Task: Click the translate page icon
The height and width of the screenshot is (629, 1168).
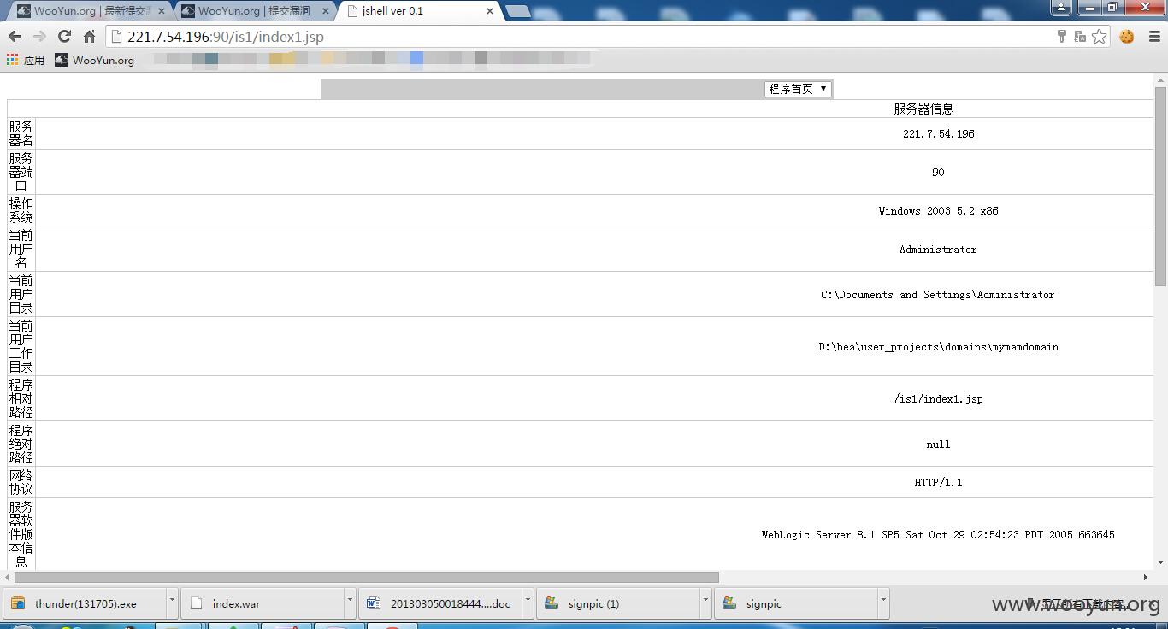Action: pos(1080,36)
